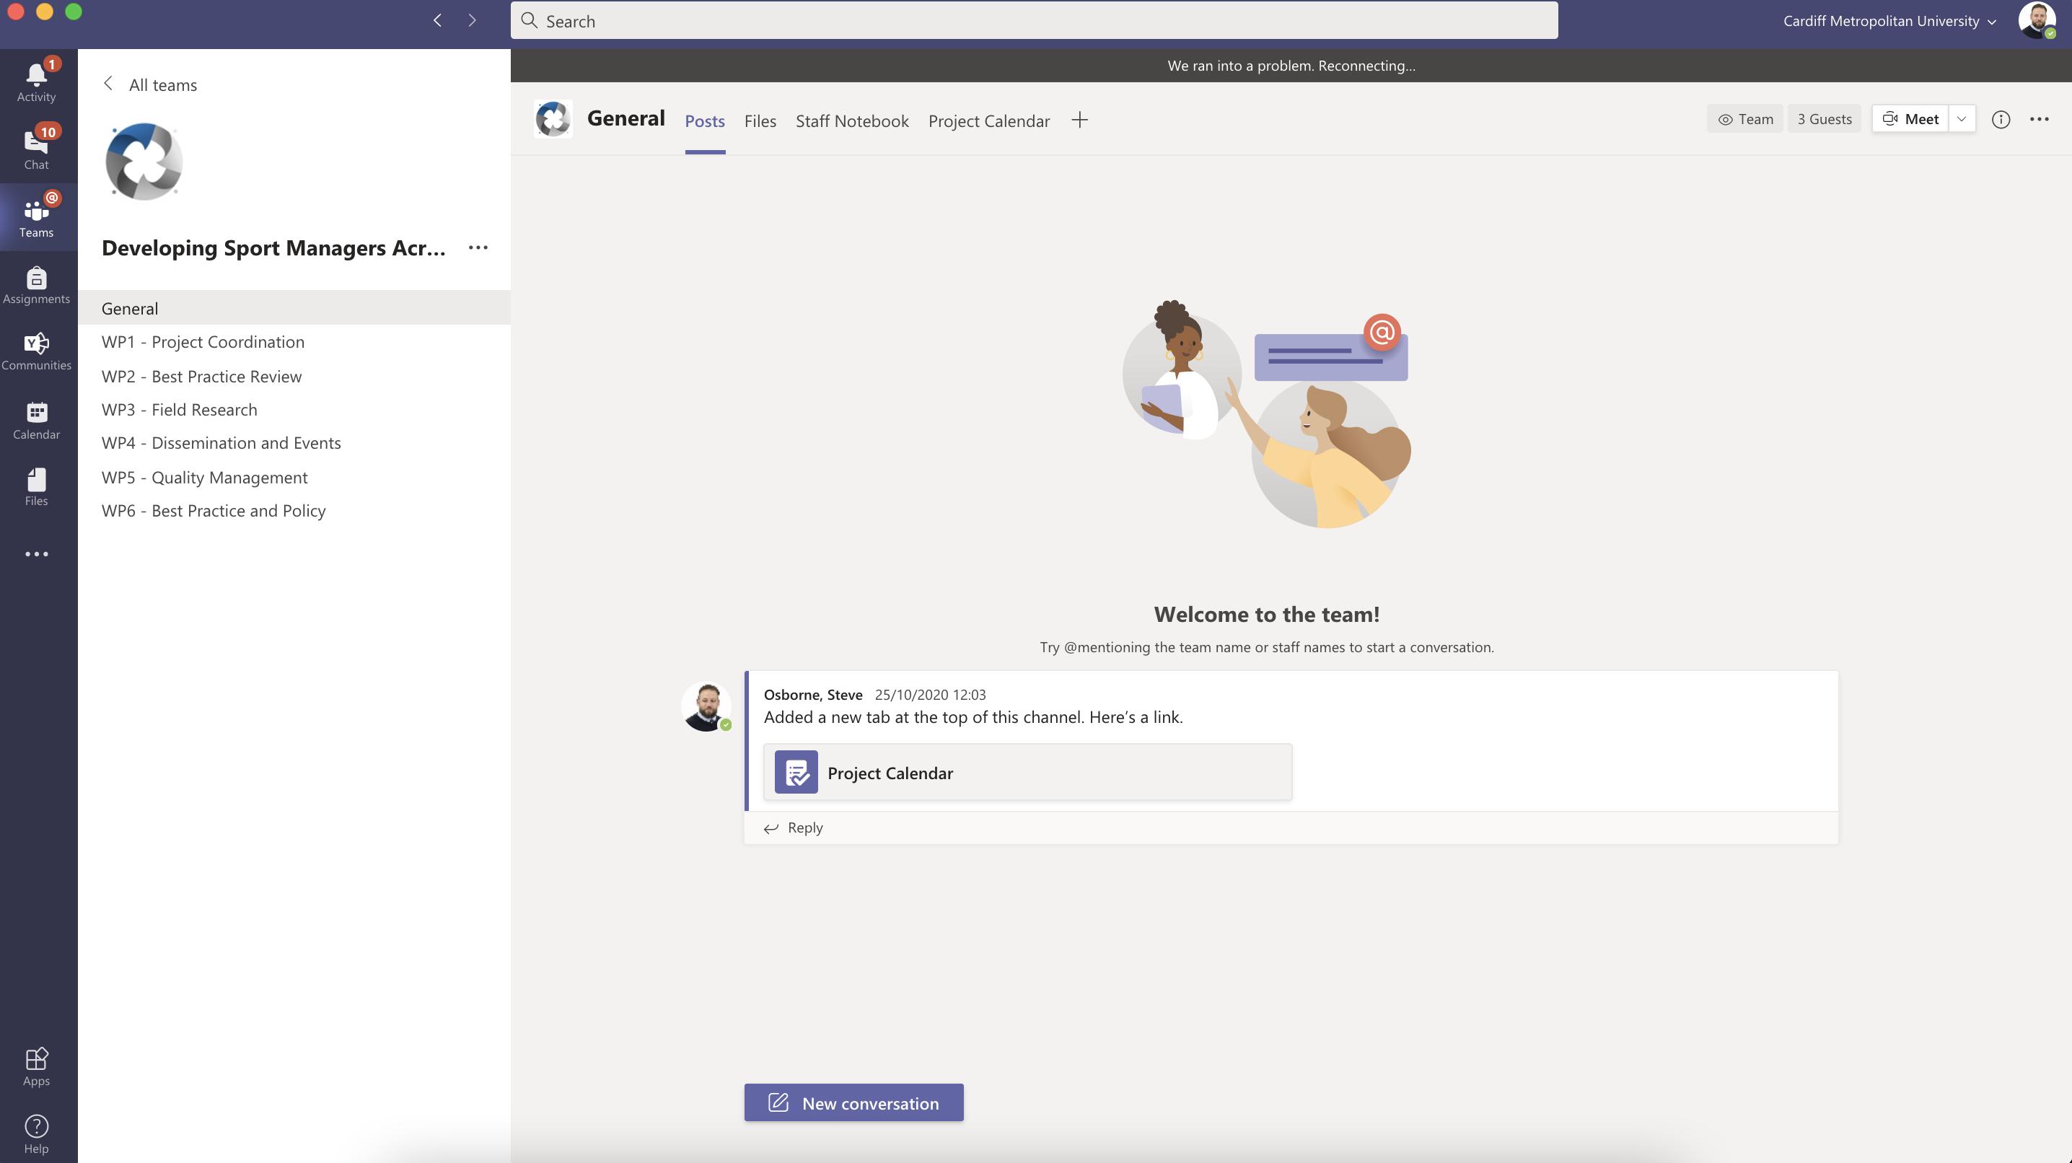Select the Teams icon in sidebar
This screenshot has height=1163, width=2072.
pos(36,217)
